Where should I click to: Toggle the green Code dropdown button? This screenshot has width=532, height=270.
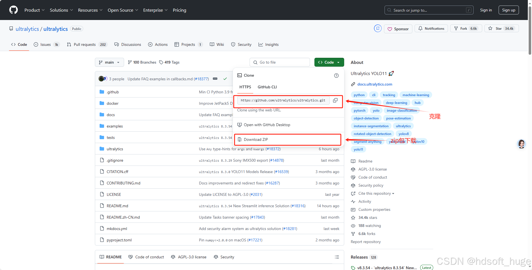click(x=329, y=62)
